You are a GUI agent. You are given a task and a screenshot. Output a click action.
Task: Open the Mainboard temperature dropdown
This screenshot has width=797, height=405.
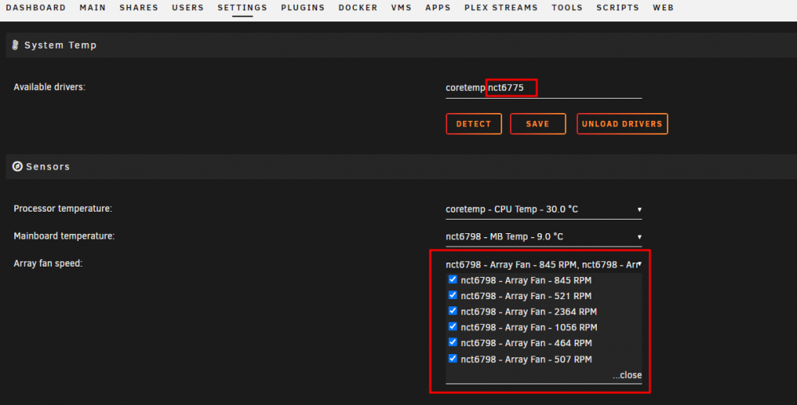click(x=544, y=236)
